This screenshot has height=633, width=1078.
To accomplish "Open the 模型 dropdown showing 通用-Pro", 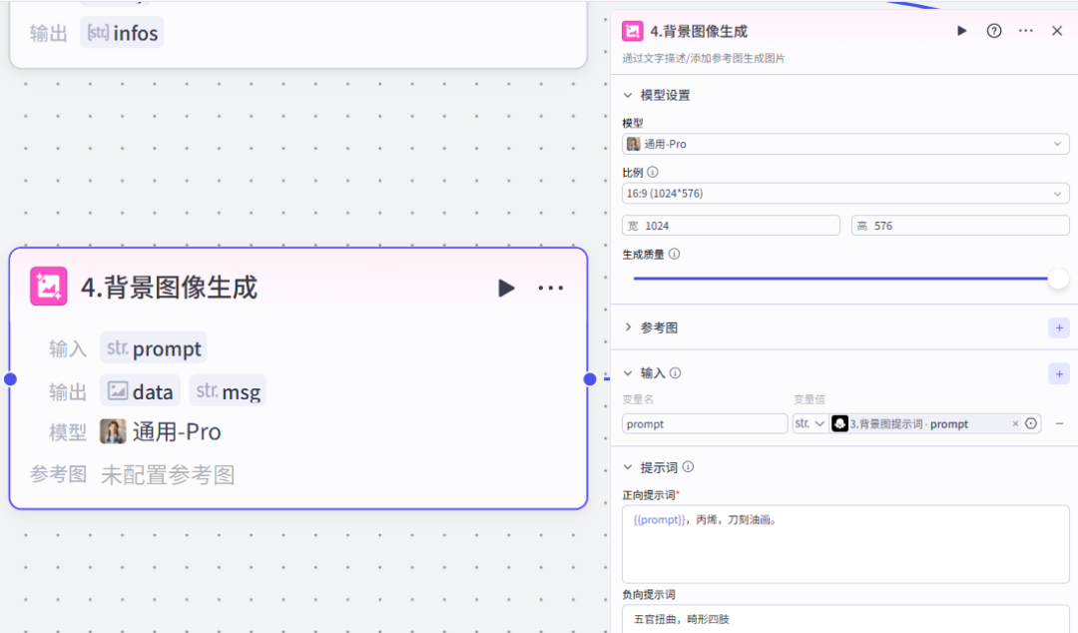I will [x=845, y=144].
